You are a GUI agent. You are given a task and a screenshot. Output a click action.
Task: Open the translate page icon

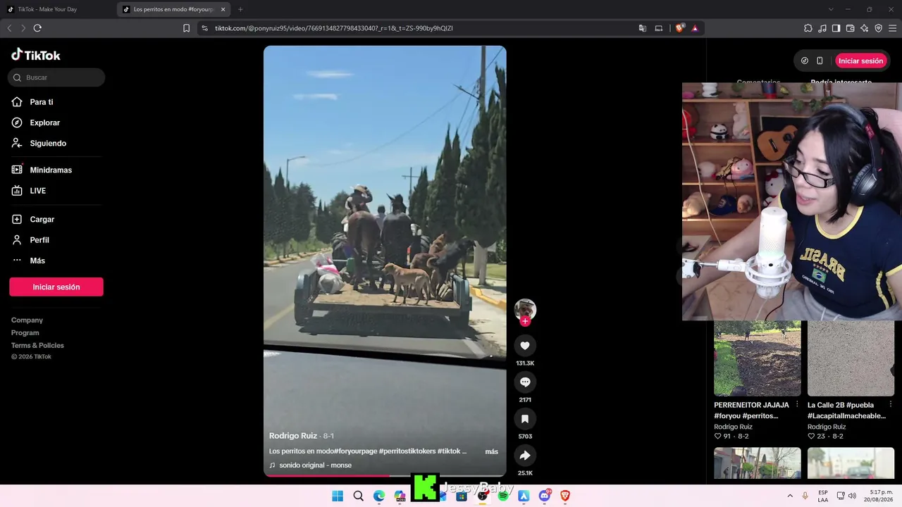tap(642, 28)
